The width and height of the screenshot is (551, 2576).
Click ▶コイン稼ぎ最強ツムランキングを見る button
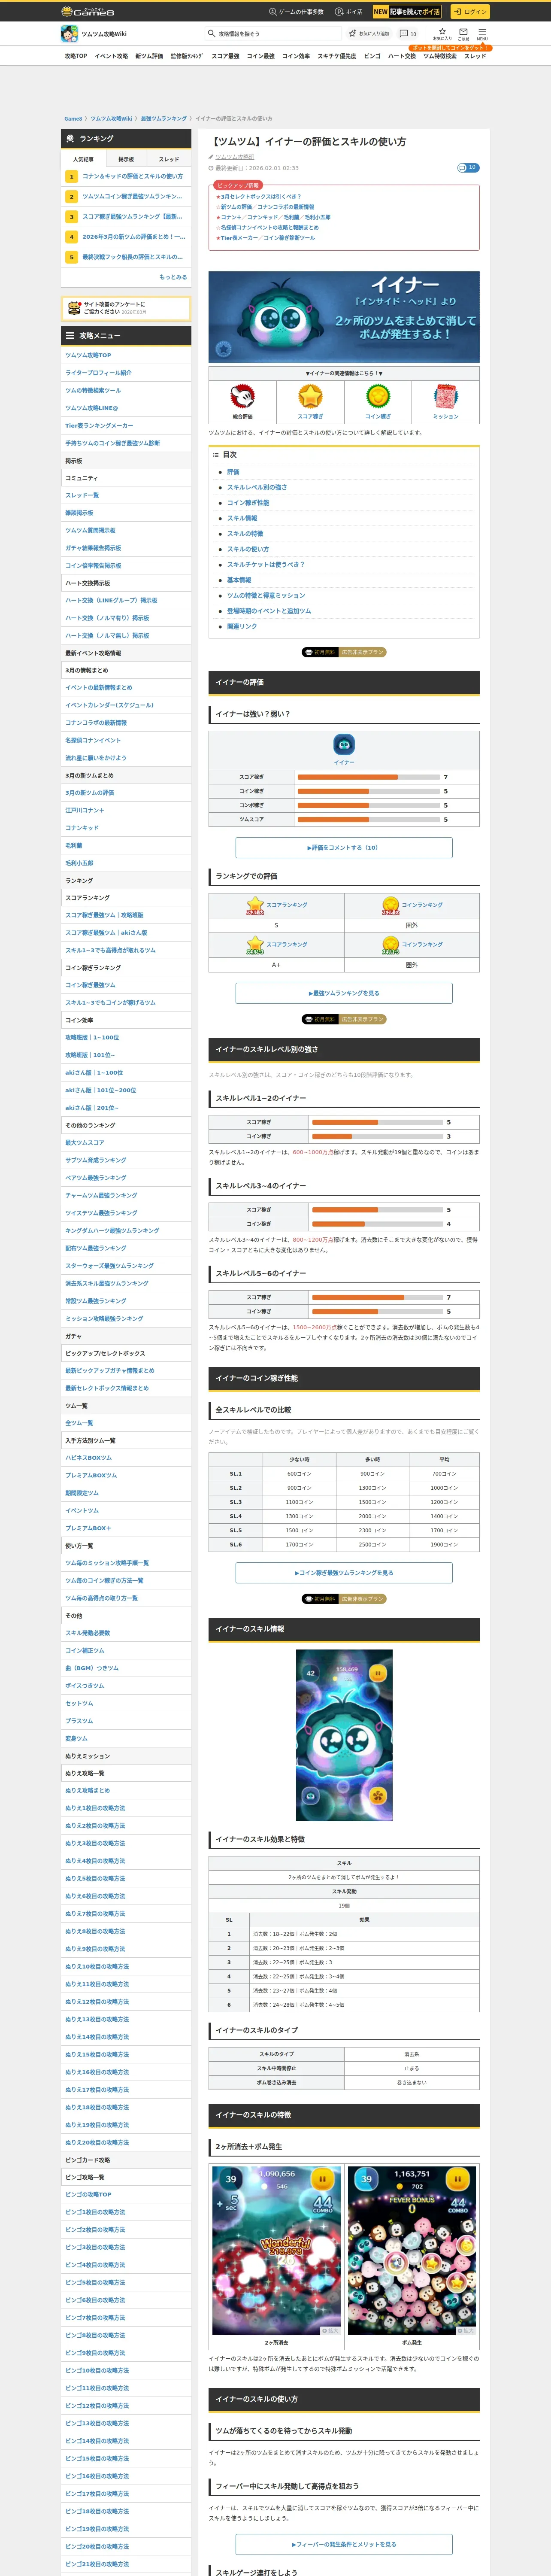(x=344, y=1573)
